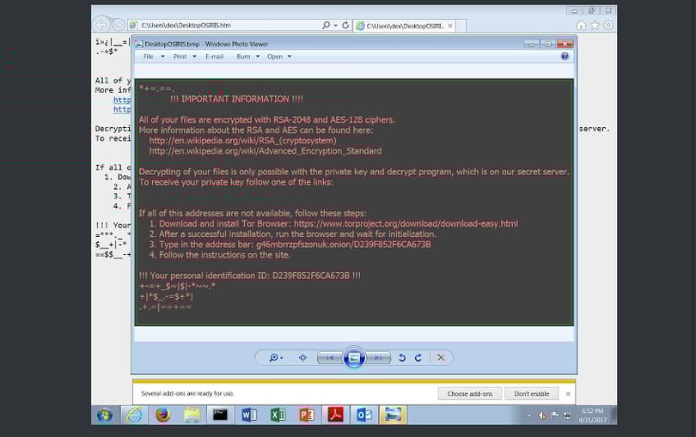Open the File menu in Photo Viewer
The height and width of the screenshot is (437, 696).
(149, 57)
